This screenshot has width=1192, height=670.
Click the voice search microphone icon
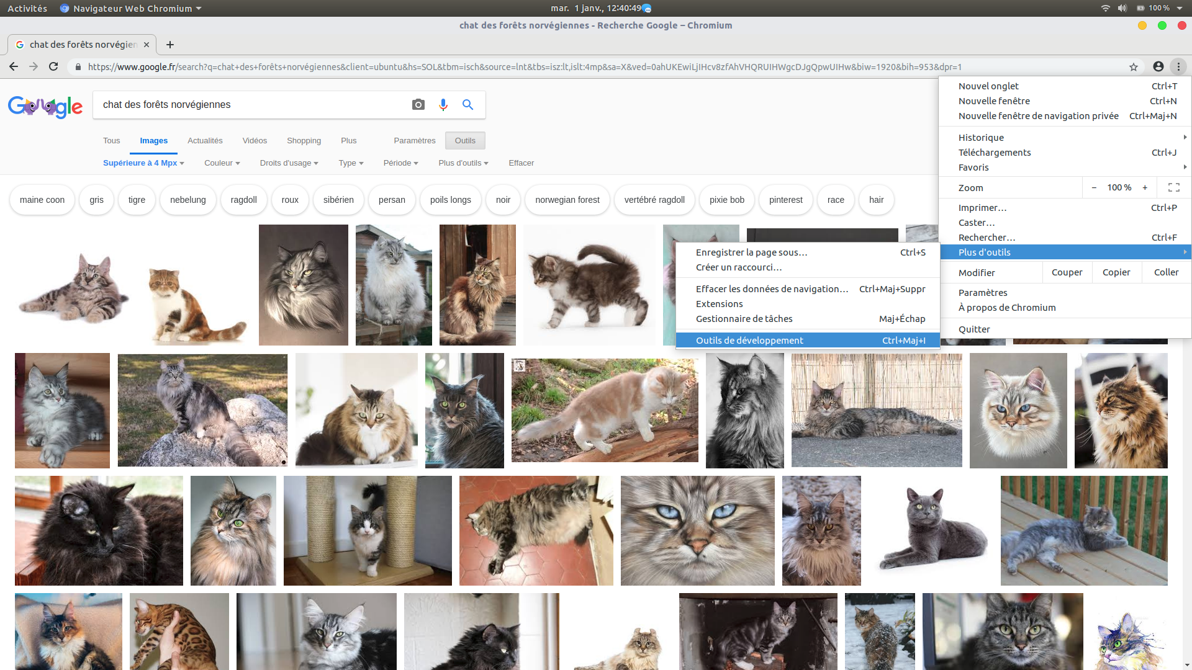click(443, 105)
